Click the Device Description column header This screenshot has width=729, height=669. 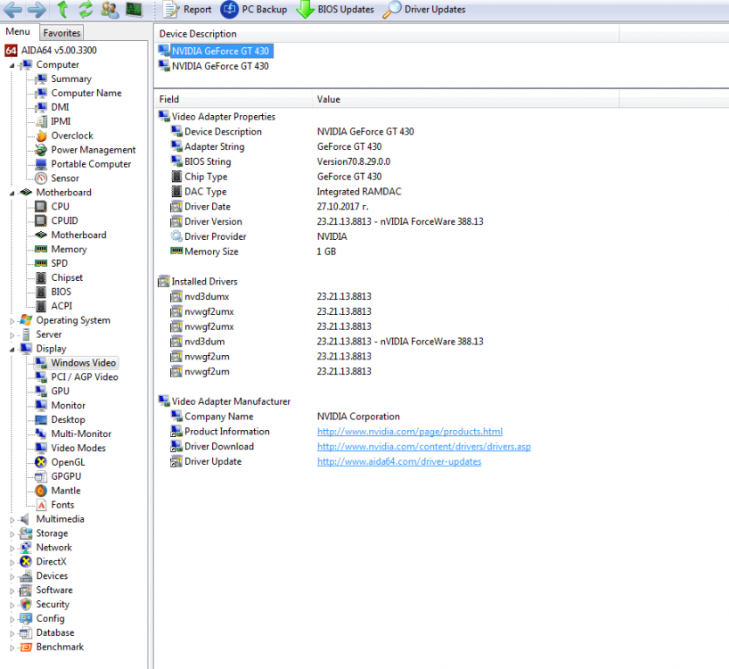click(x=387, y=34)
